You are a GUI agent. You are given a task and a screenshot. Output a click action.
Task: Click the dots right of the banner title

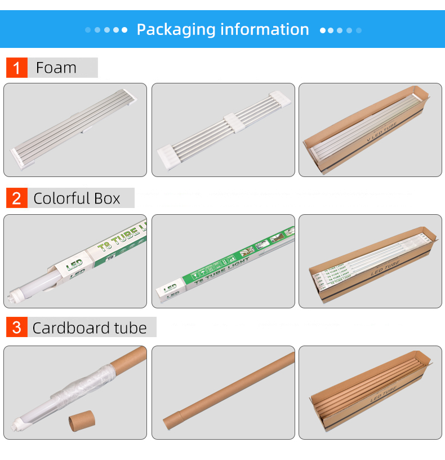tap(341, 30)
